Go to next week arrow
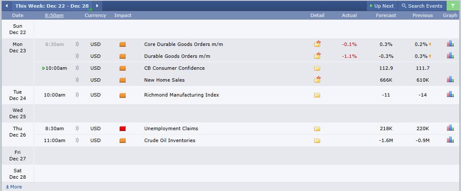The width and height of the screenshot is (461, 191). 97,6
